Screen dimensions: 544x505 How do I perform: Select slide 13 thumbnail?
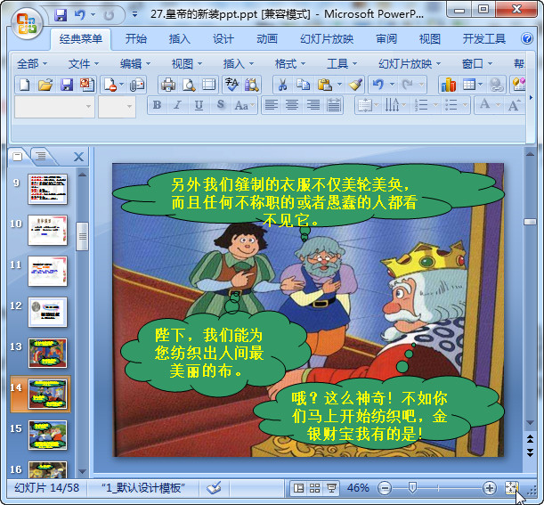(47, 353)
